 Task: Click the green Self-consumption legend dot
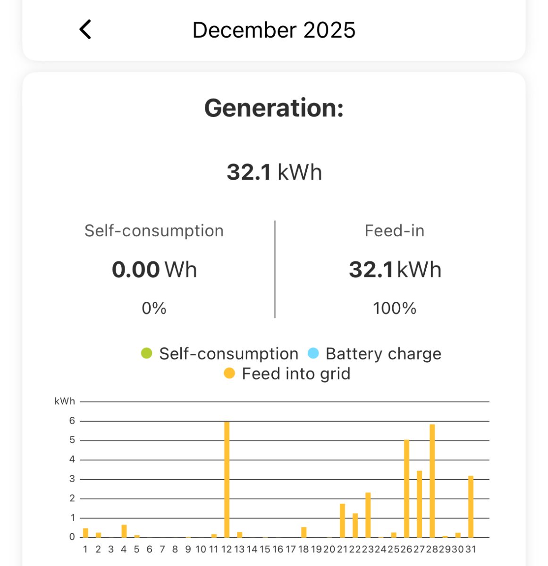pos(147,353)
